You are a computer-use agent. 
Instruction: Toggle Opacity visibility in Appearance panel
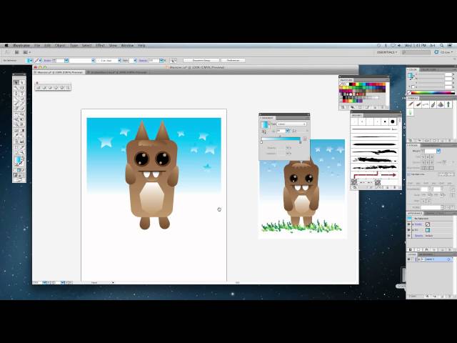point(408,235)
